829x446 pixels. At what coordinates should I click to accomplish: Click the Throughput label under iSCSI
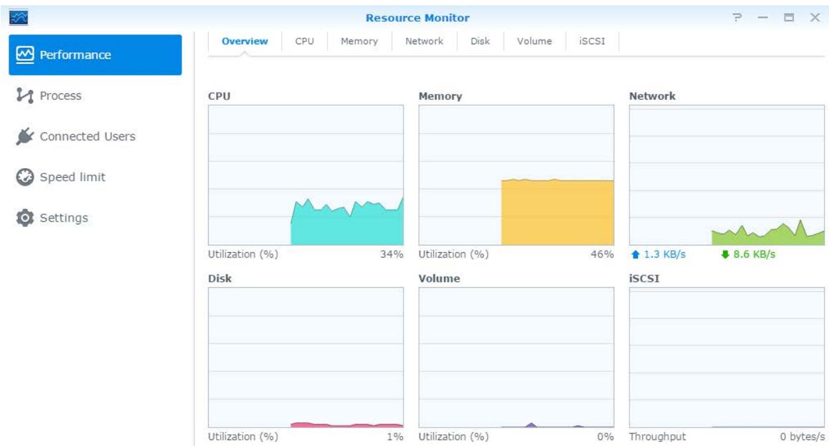point(657,437)
